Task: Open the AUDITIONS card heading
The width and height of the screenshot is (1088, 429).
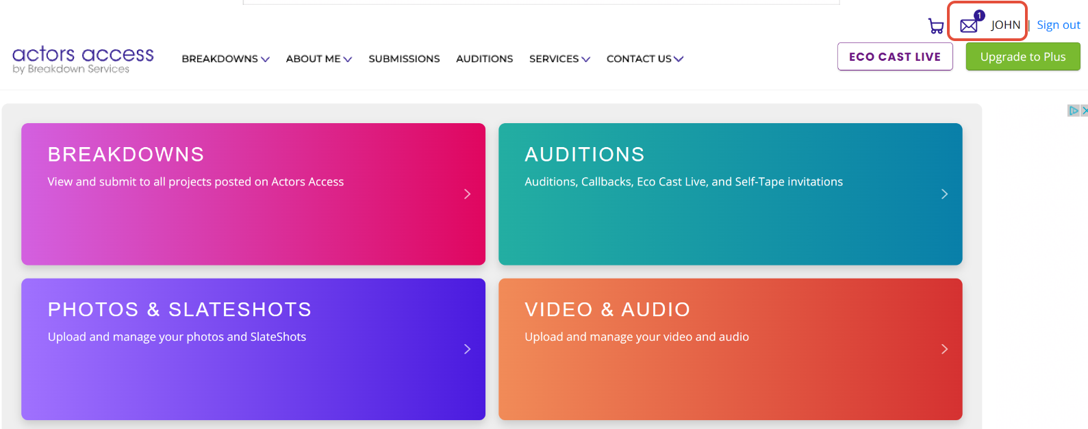Action: pyautogui.click(x=585, y=155)
